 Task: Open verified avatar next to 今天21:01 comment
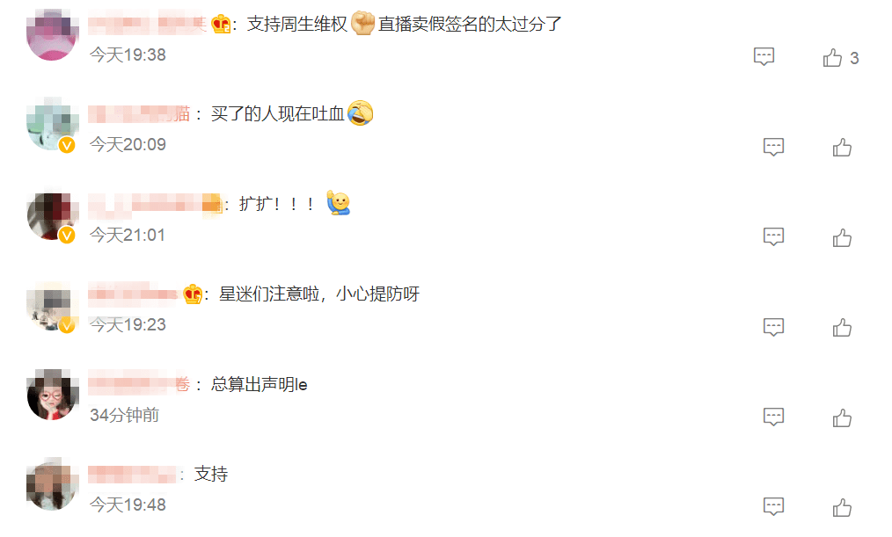52,216
